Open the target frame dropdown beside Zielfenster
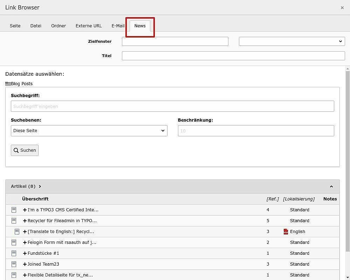This screenshot has height=280, width=350. pyautogui.click(x=291, y=41)
